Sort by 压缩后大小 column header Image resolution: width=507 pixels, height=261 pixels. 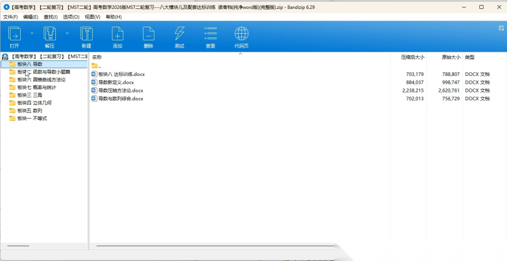(x=412, y=57)
